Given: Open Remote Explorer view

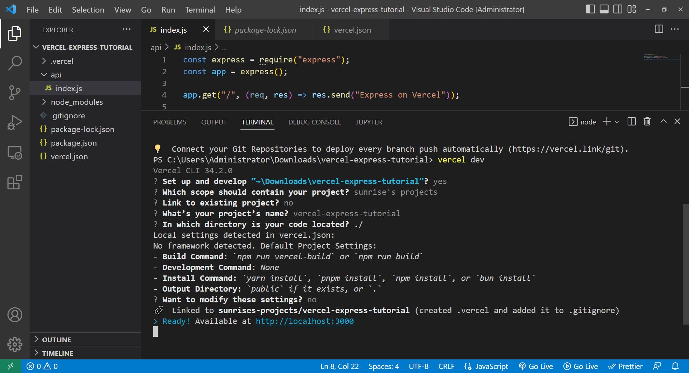Looking at the screenshot, I should click(15, 152).
